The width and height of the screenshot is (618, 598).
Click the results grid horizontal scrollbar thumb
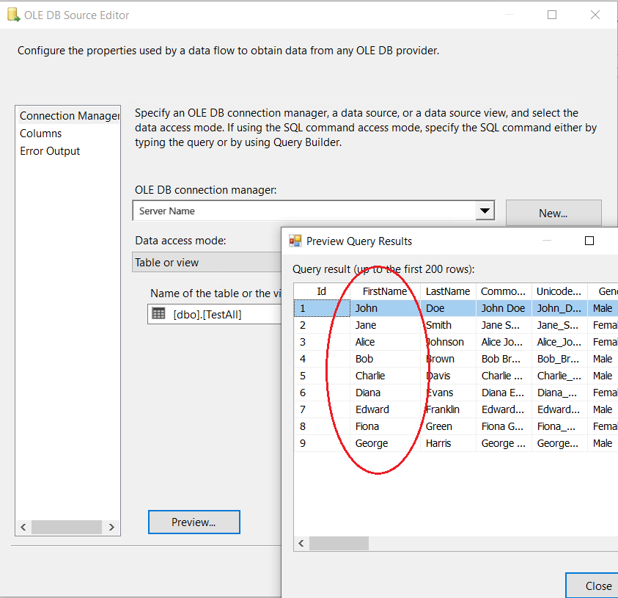339,544
